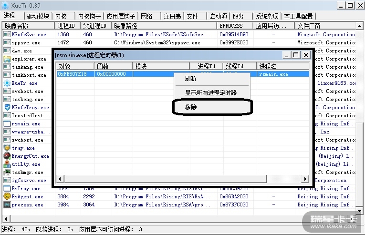
Task: Click 函数 column header in timer dialog
Action: click(x=114, y=66)
